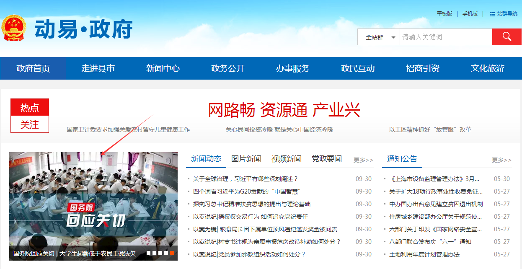This screenshot has height=269, width=522.
Task: Select the third carousel indicator square
Action: point(160,253)
